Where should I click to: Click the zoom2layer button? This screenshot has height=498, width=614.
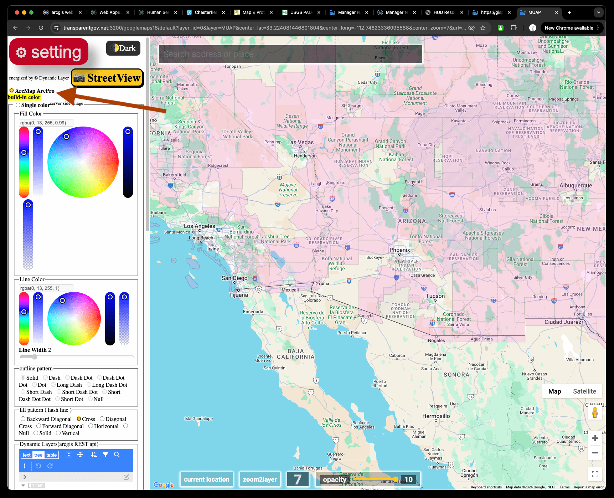(260, 479)
